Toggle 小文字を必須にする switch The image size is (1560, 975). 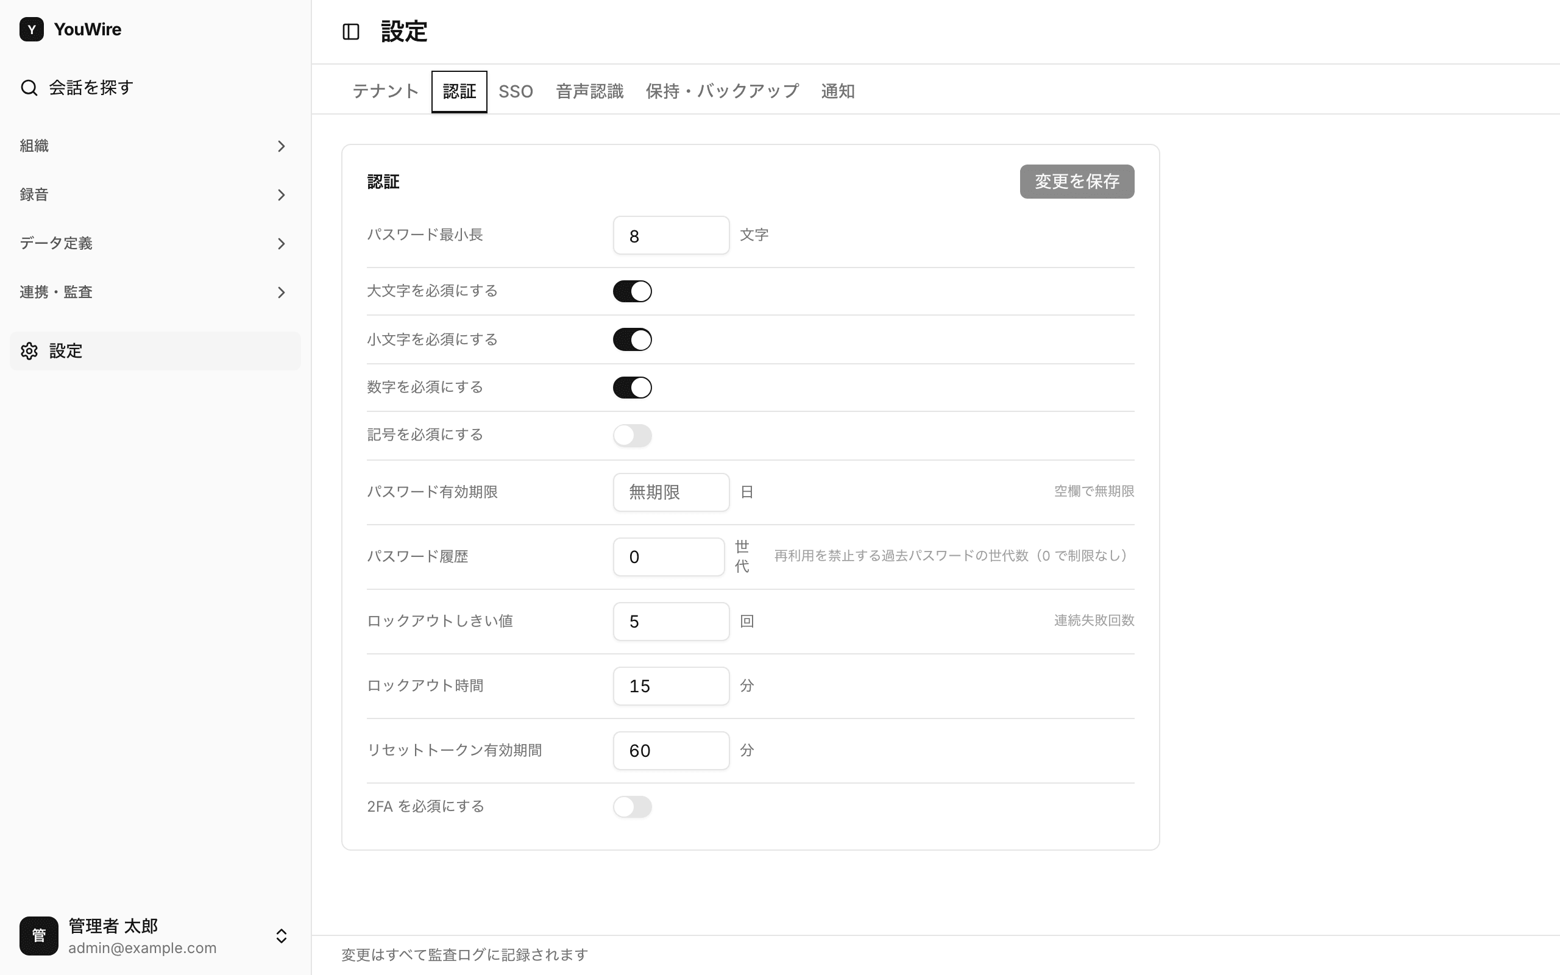click(633, 339)
